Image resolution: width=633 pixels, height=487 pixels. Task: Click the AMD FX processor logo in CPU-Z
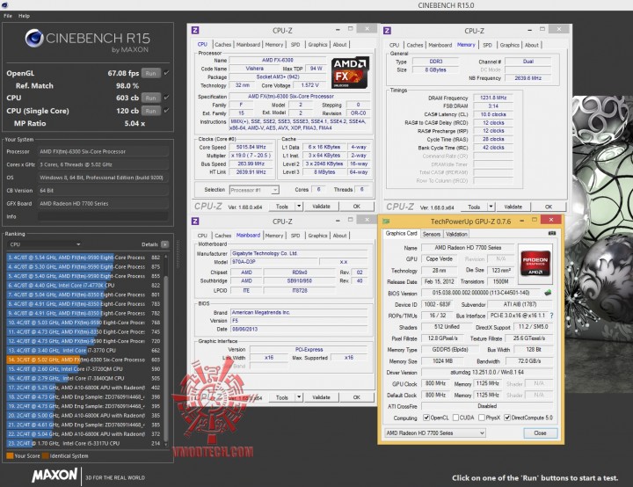click(x=350, y=73)
